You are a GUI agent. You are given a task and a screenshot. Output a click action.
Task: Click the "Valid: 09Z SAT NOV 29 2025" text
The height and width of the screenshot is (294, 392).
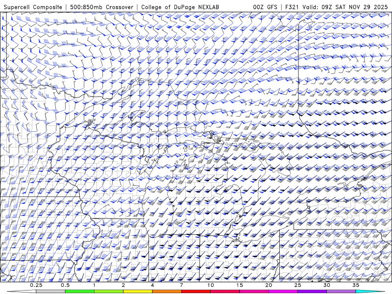click(x=345, y=7)
